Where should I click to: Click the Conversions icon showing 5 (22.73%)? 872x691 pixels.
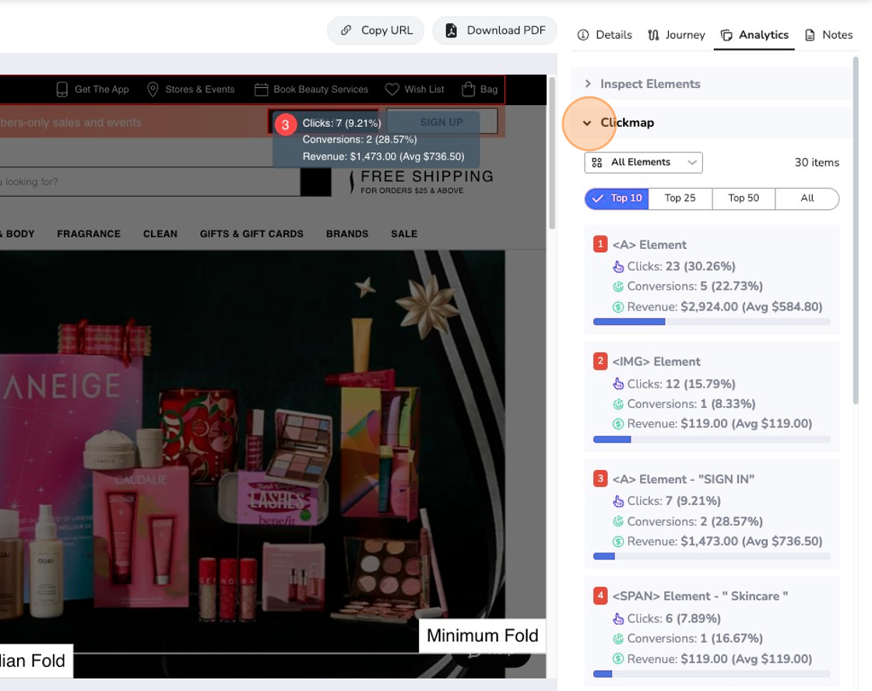pyautogui.click(x=618, y=287)
